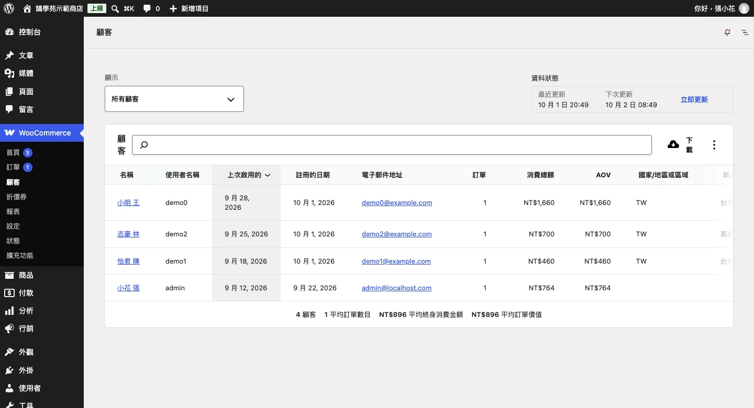
Task: Open 使用者 users menu
Action: pos(42,388)
